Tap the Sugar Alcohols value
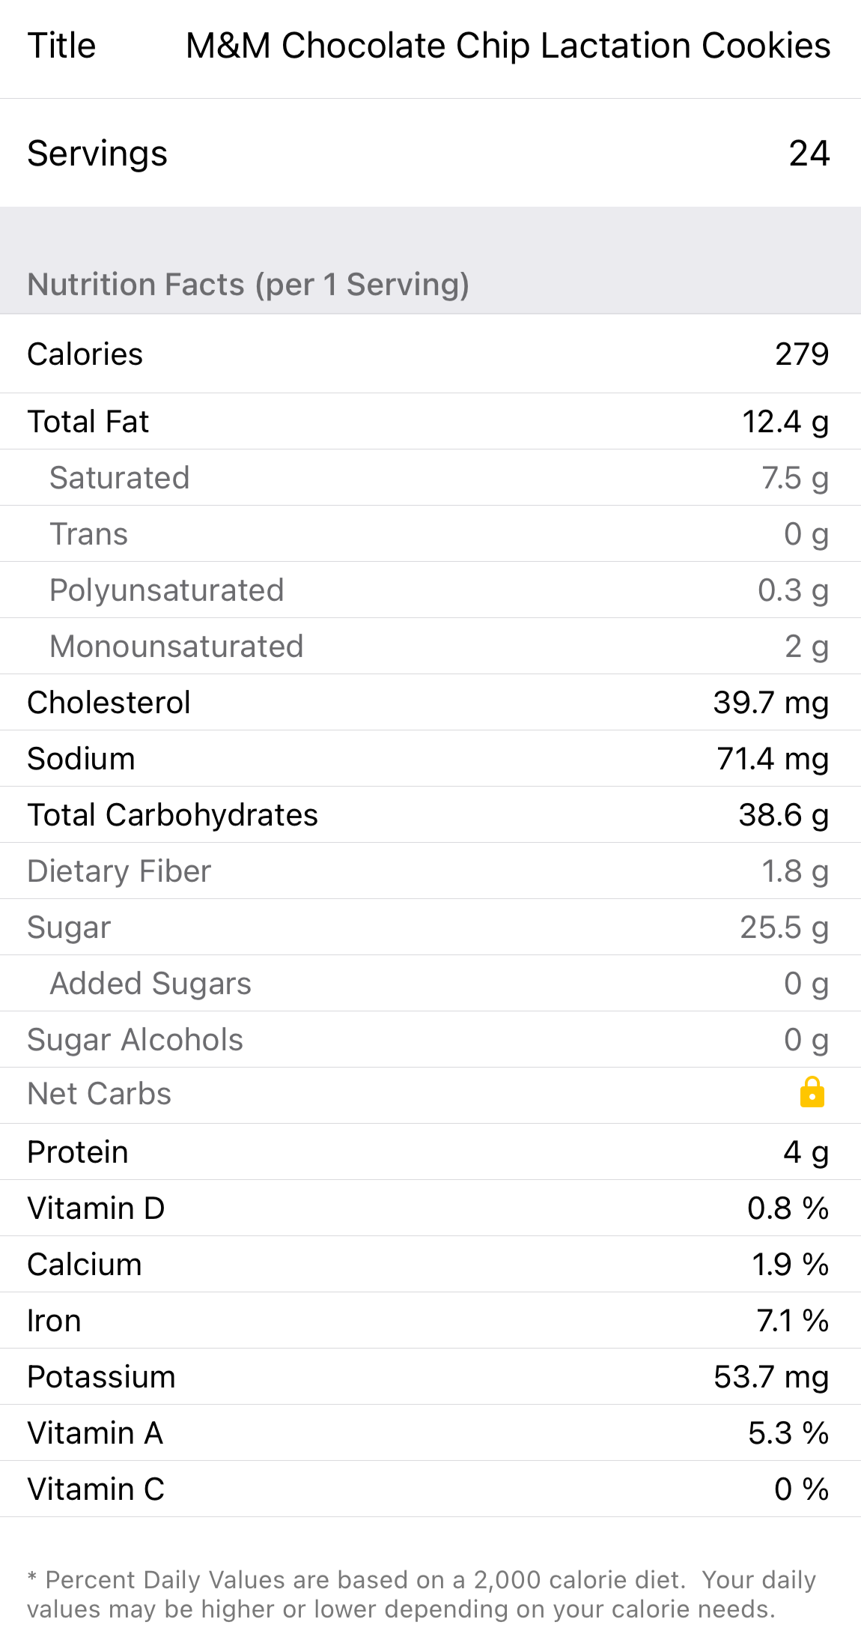 (x=806, y=1040)
